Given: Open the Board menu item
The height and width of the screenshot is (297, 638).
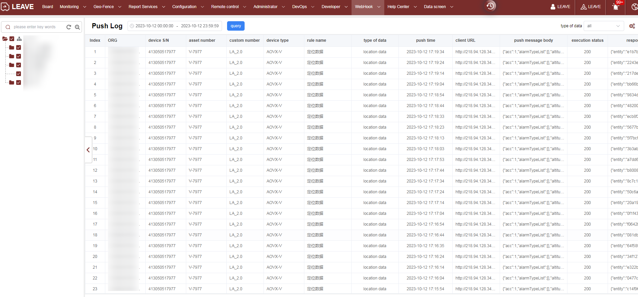Looking at the screenshot, I should point(48,7).
